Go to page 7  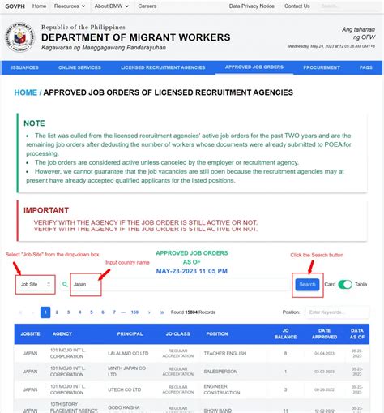point(114,312)
